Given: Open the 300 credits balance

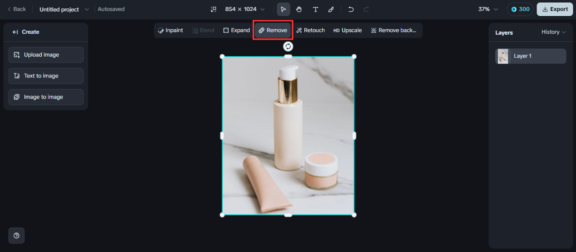Looking at the screenshot, I should click(520, 9).
